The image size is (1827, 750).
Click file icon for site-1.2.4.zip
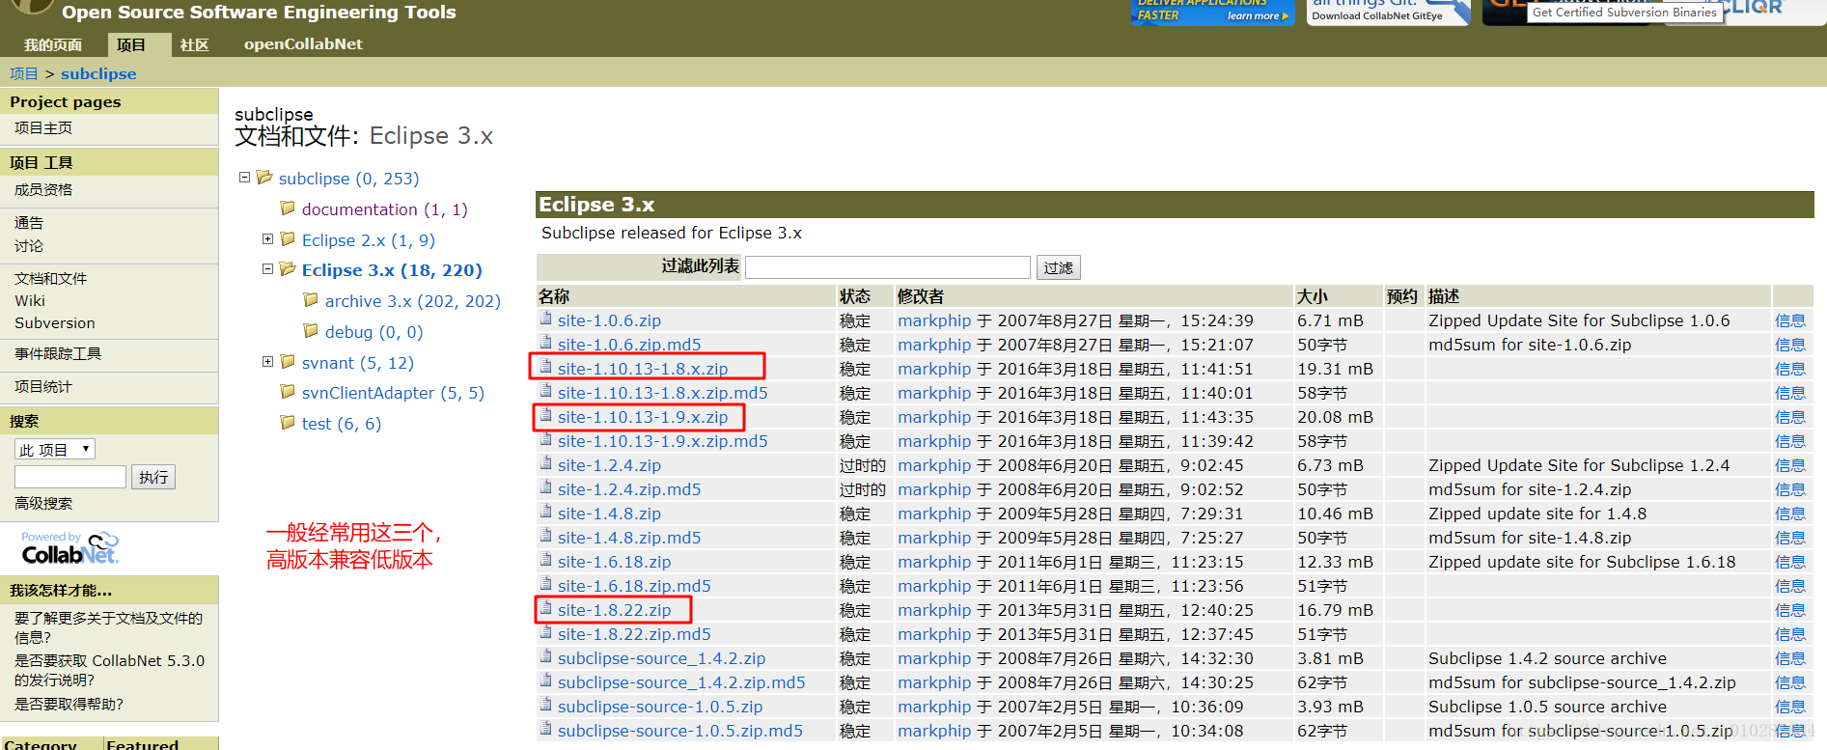[x=546, y=463]
